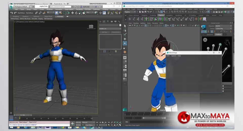This screenshot has width=243, height=131.
Task: Choose the rectangular selection region tool
Action: 64,13
